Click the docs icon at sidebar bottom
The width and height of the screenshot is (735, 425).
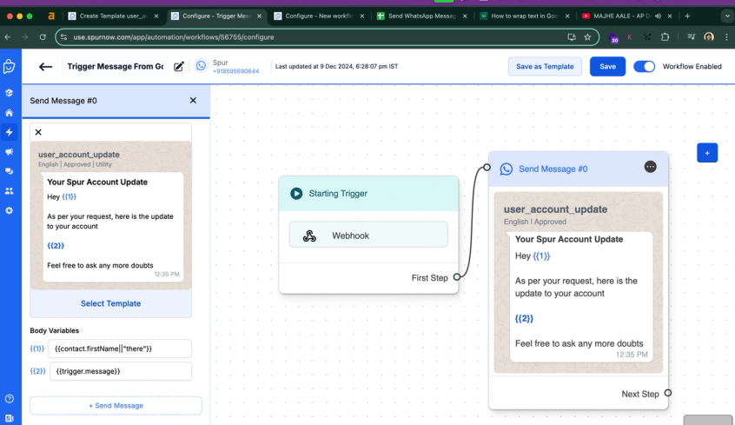click(9, 418)
